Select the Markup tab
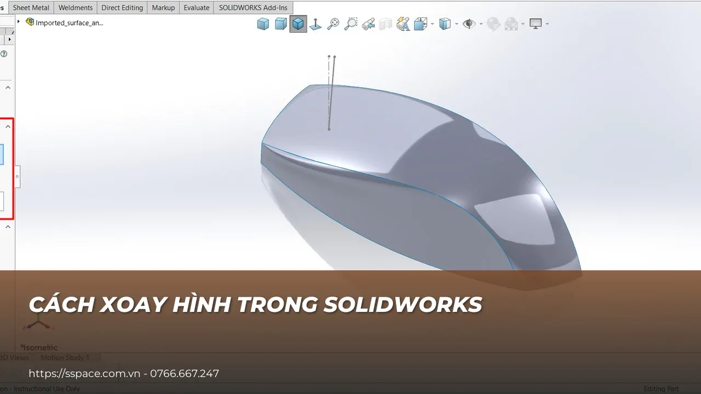This screenshot has height=394, width=701. tap(163, 8)
